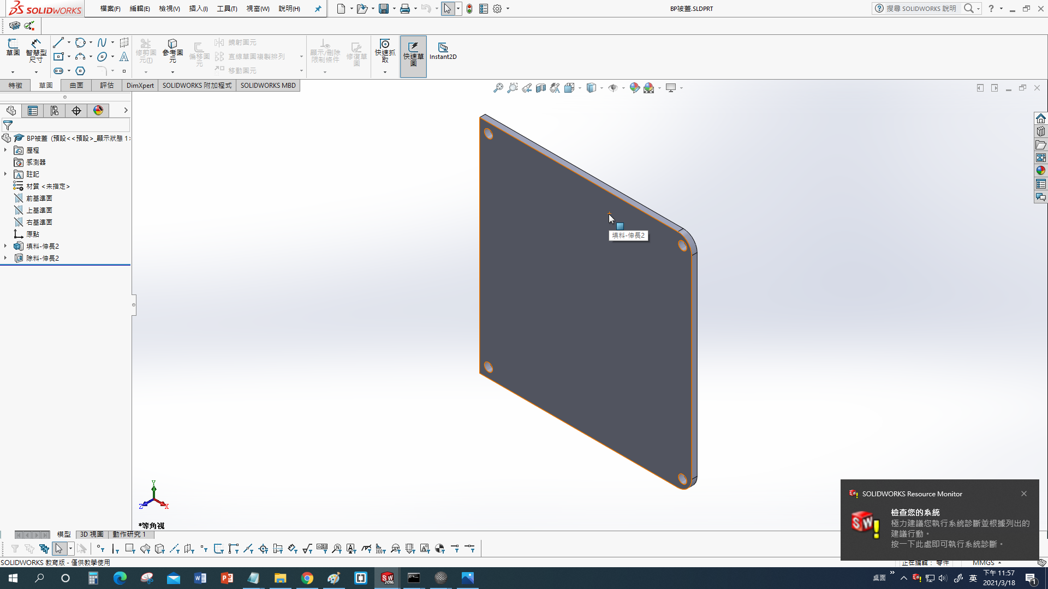Expand the 歷程 history node
Screen dimensions: 1048x589
pos(5,150)
